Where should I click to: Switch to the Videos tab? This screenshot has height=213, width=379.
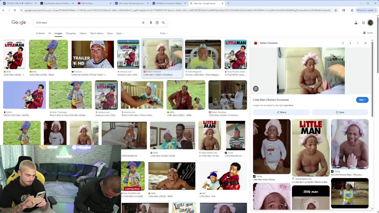pyautogui.click(x=83, y=33)
